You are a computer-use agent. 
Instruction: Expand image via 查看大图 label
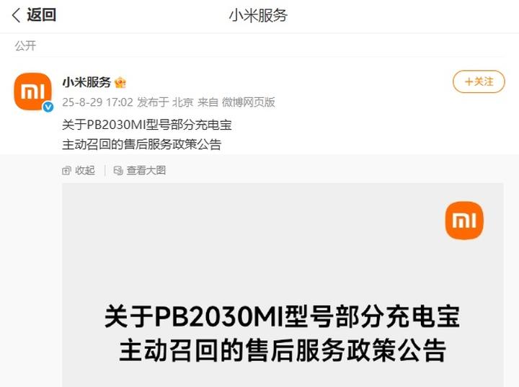[x=146, y=171]
